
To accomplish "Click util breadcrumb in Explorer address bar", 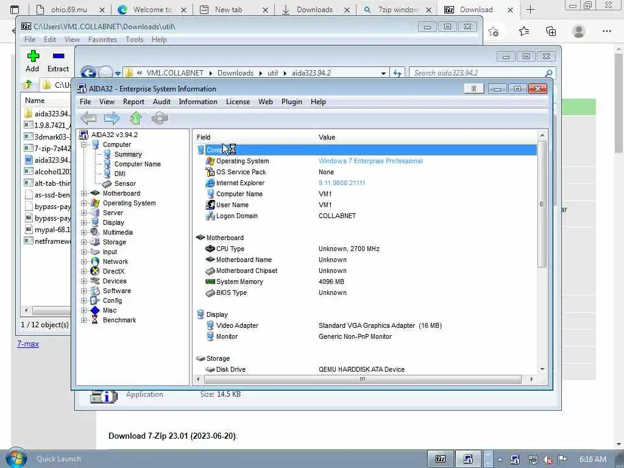I will pyautogui.click(x=272, y=73).
